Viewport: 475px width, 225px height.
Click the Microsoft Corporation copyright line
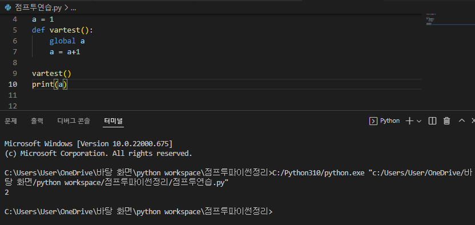coord(98,154)
